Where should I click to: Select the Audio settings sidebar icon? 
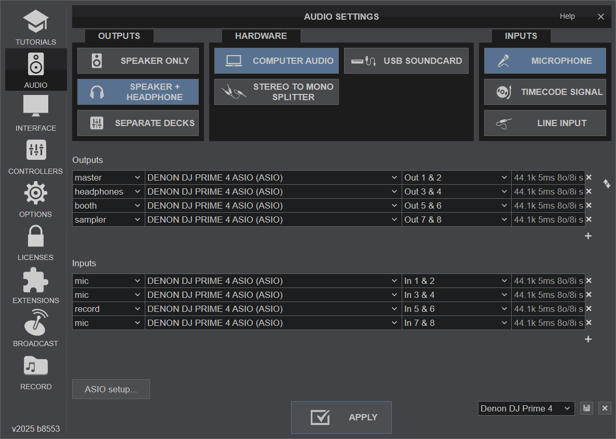tap(36, 70)
